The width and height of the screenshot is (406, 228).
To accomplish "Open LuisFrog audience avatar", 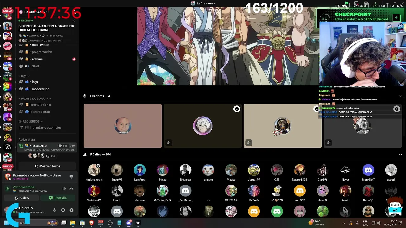I will pos(140,170).
